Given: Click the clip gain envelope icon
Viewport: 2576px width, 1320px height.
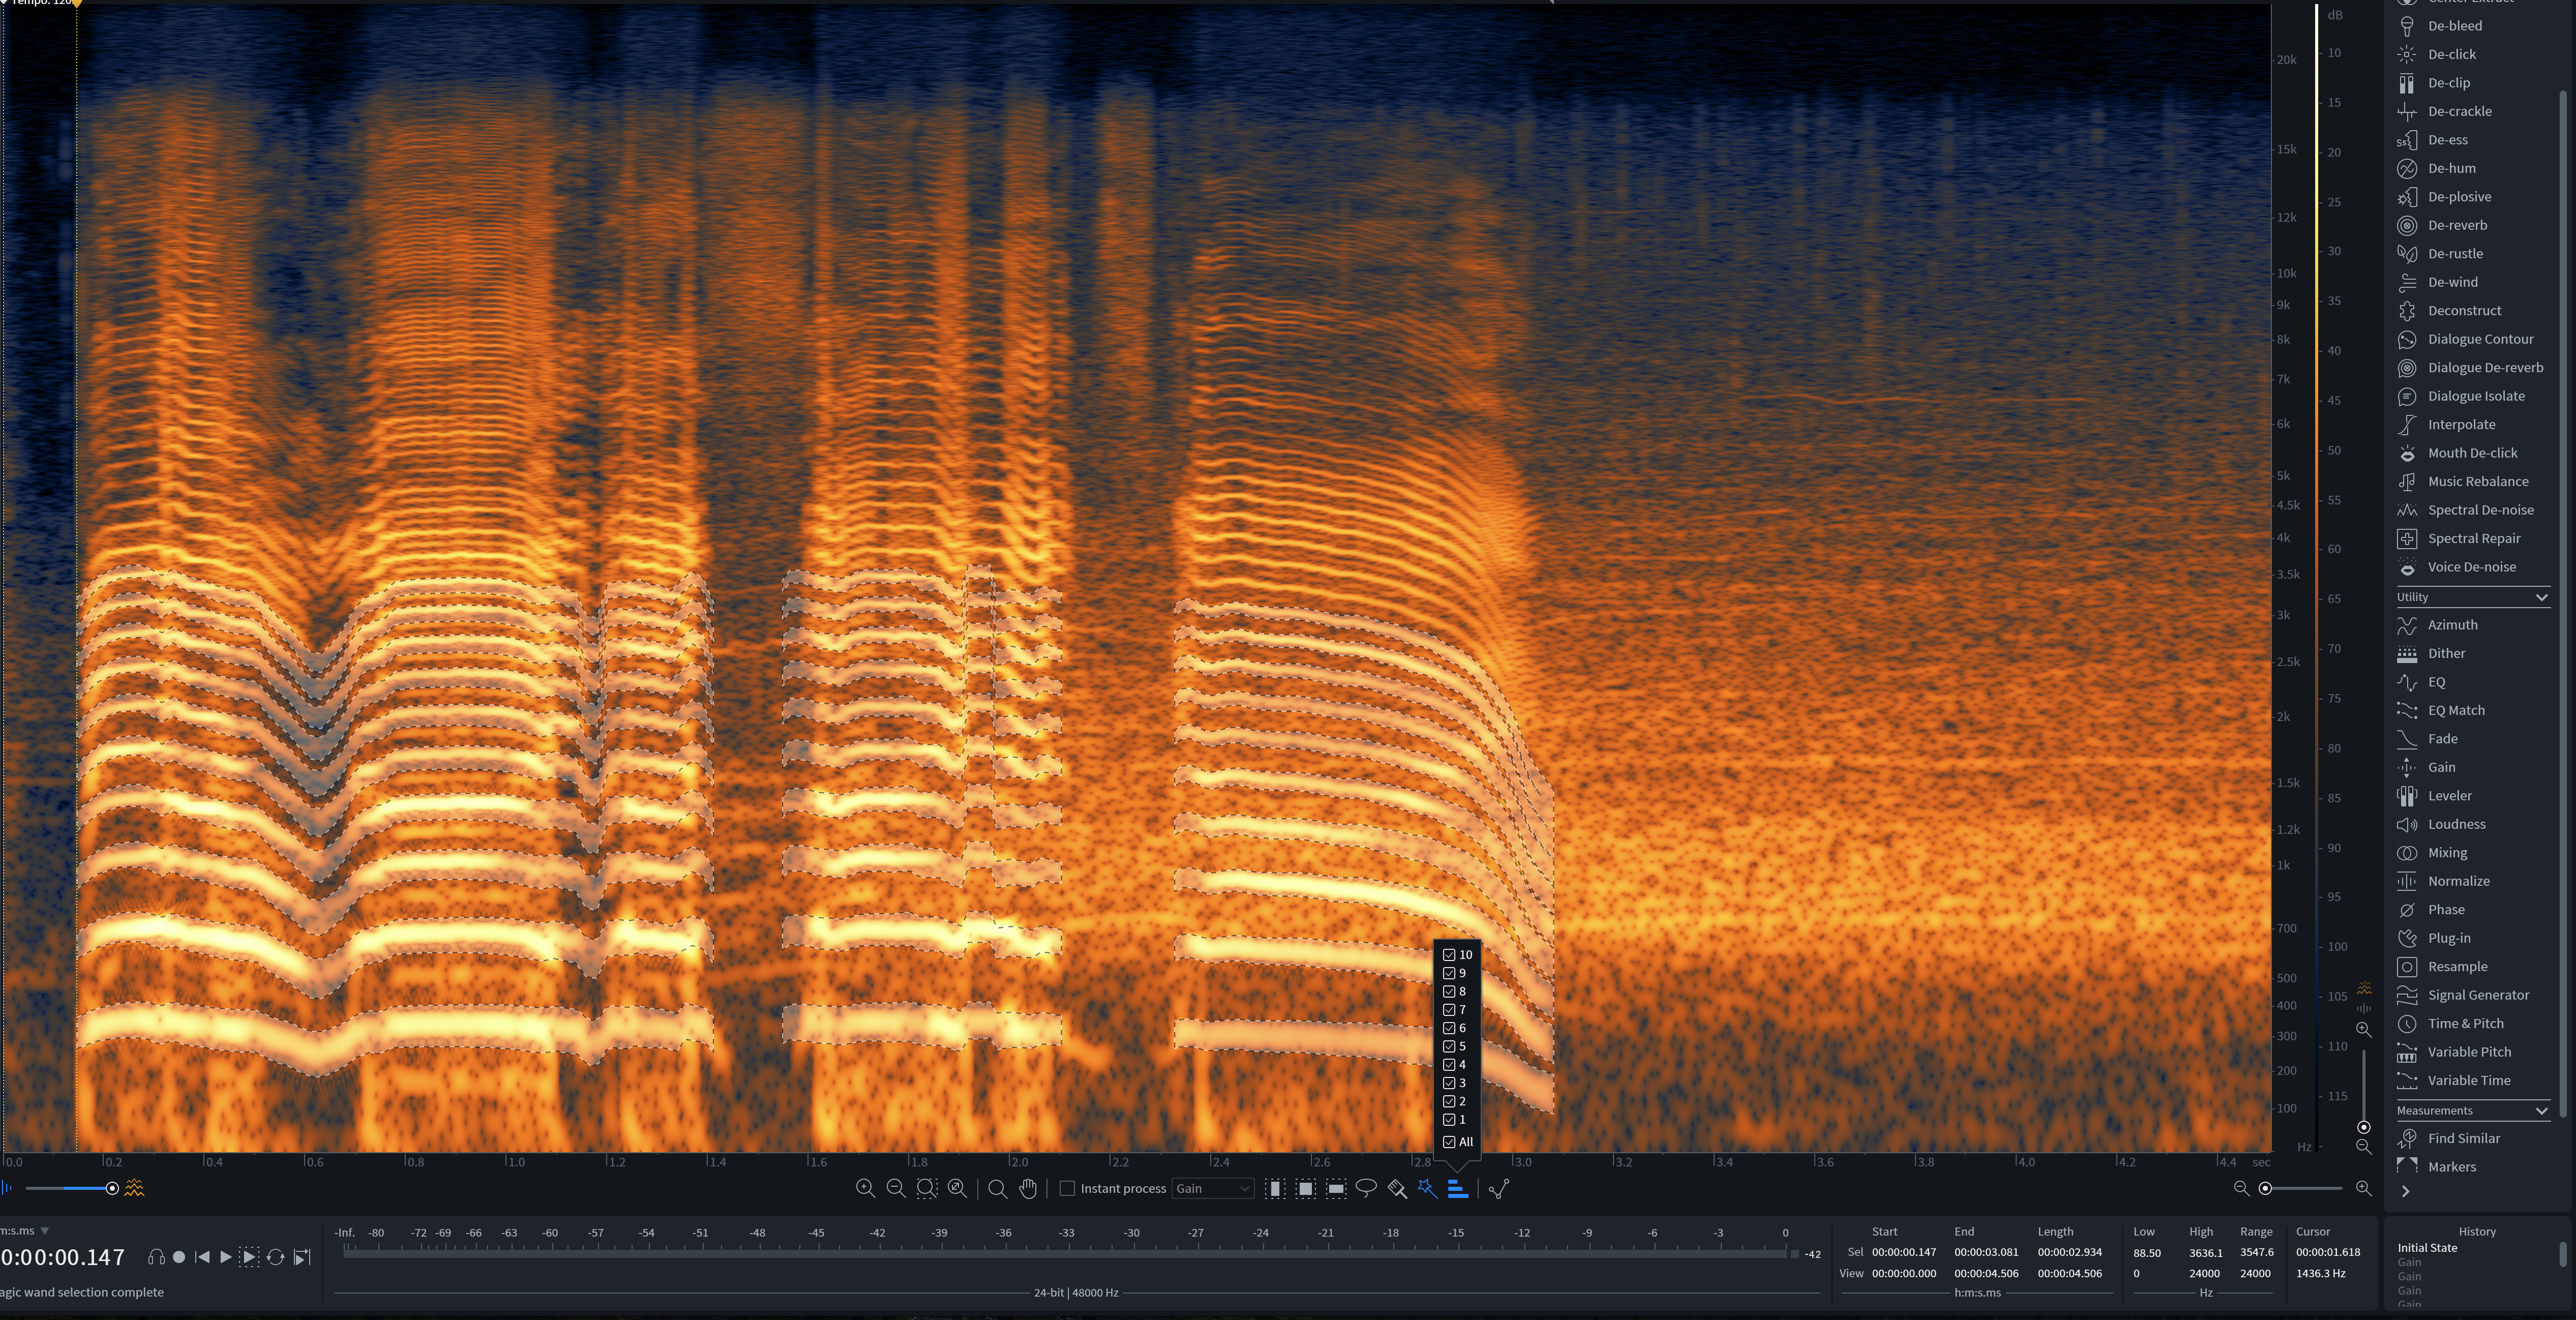Looking at the screenshot, I should (x=1499, y=1188).
